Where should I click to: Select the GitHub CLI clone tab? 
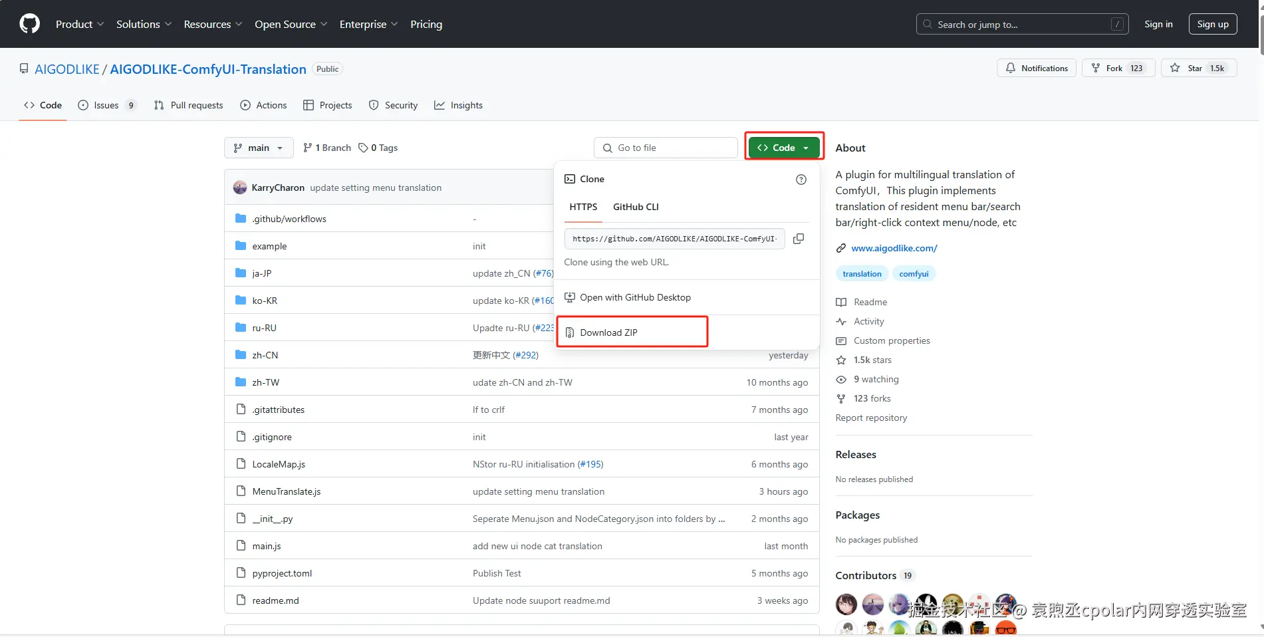(636, 207)
